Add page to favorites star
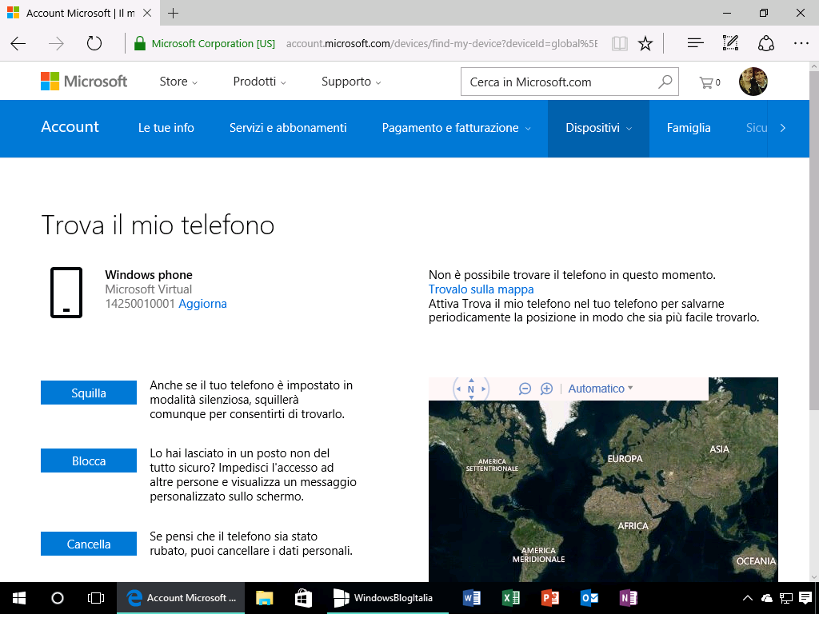The height and width of the screenshot is (626, 819). pos(645,43)
